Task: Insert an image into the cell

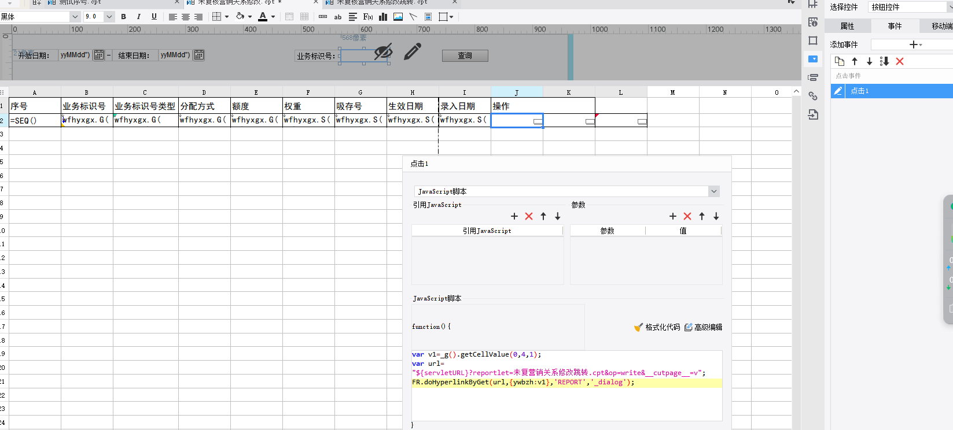Action: tap(398, 17)
